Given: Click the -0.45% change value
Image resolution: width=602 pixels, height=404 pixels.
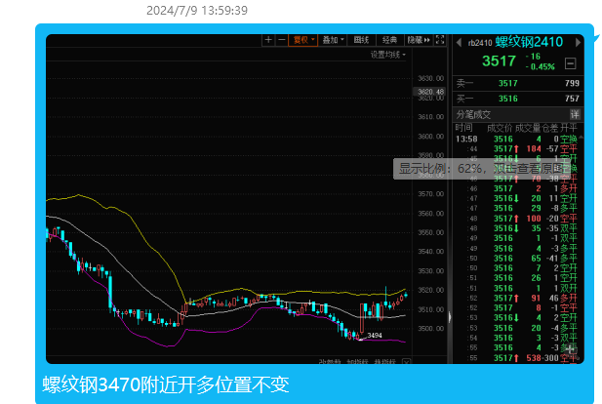Looking at the screenshot, I should tap(541, 66).
